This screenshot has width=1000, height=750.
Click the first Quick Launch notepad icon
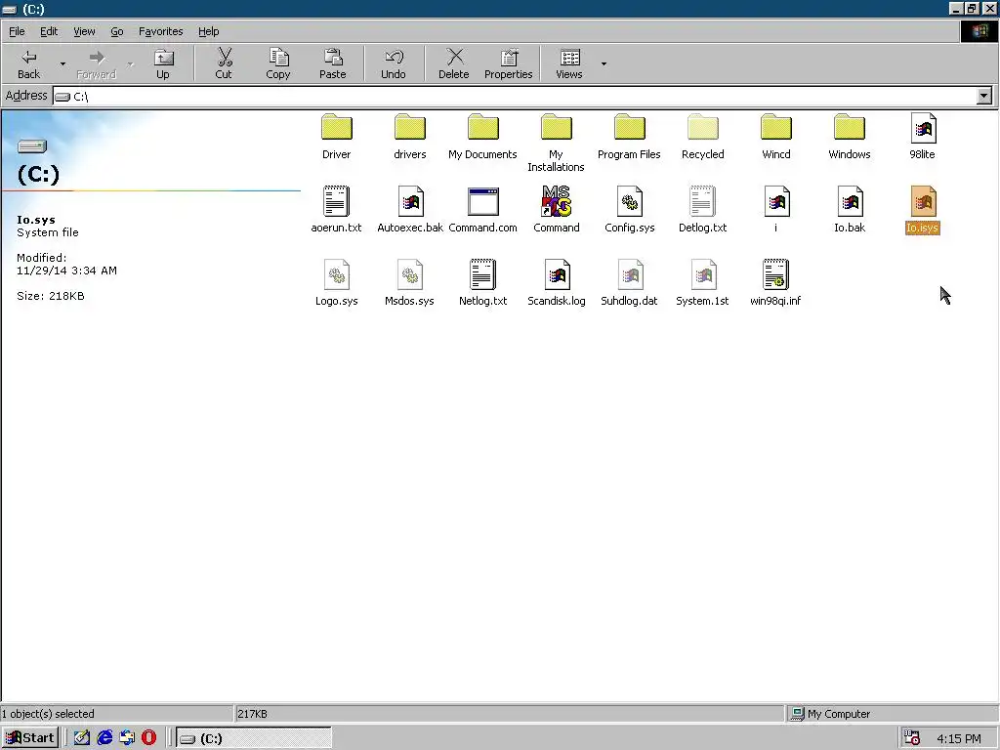pyautogui.click(x=82, y=738)
